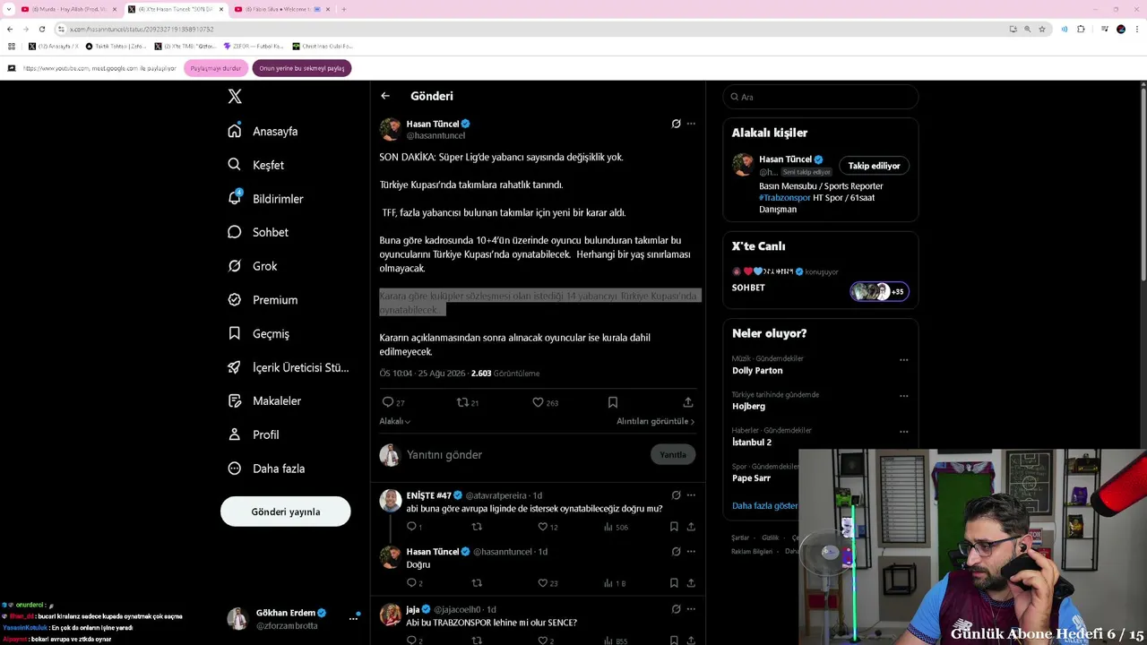
Task: Click the X logo in the sidebar
Action: click(235, 97)
